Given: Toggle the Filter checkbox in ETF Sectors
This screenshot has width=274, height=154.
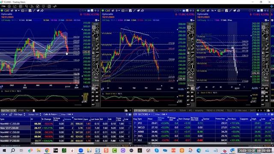Looking at the screenshot, I should (154, 115).
